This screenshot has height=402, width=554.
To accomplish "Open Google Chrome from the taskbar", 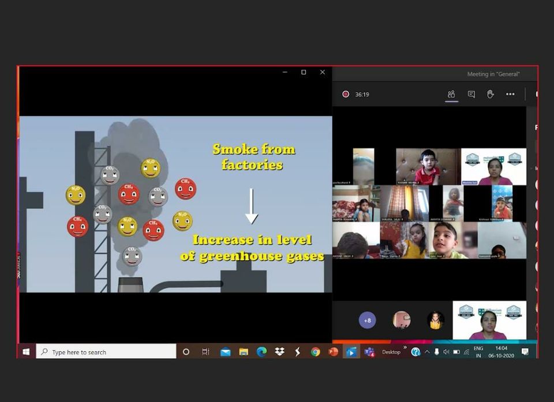I will [x=315, y=352].
